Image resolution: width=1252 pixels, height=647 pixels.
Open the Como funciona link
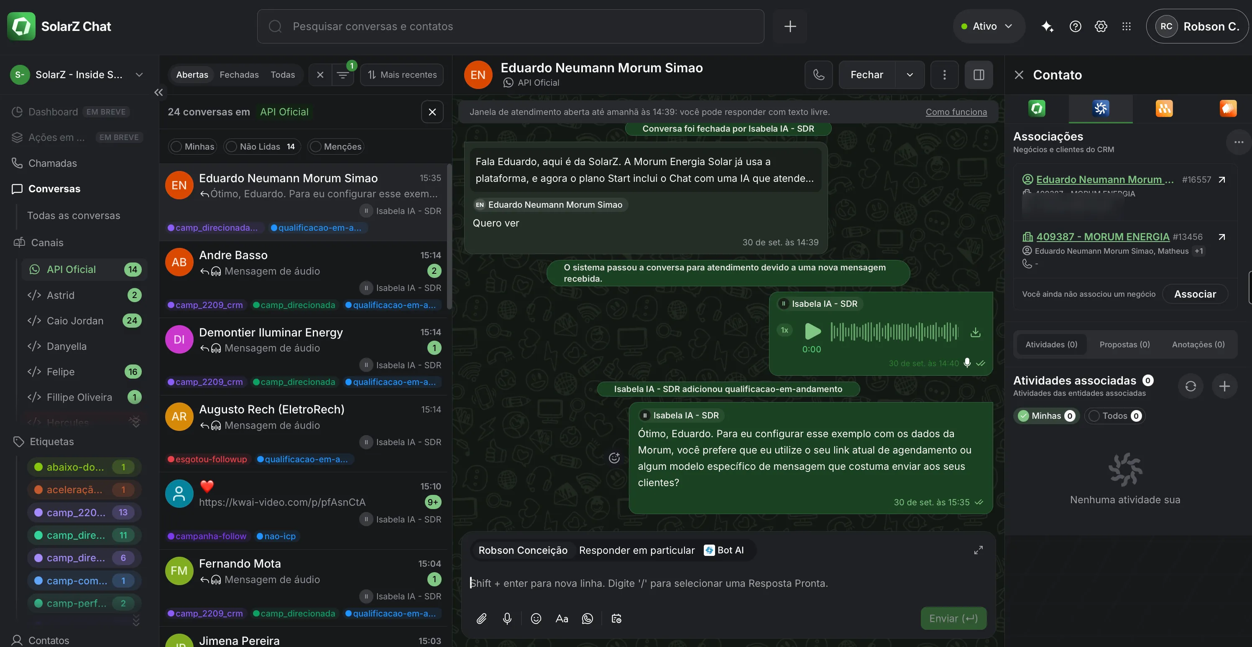[956, 112]
